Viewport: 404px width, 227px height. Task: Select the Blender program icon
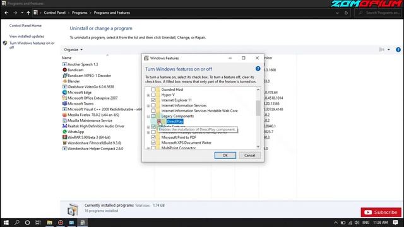pos(64,81)
